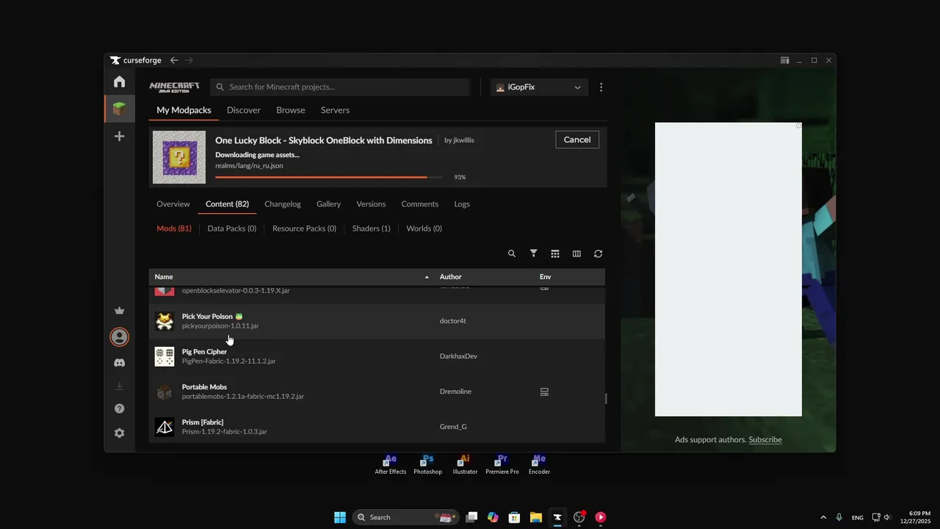The image size is (940, 529).
Task: Open OBS Studio from the taskbar
Action: [x=579, y=517]
